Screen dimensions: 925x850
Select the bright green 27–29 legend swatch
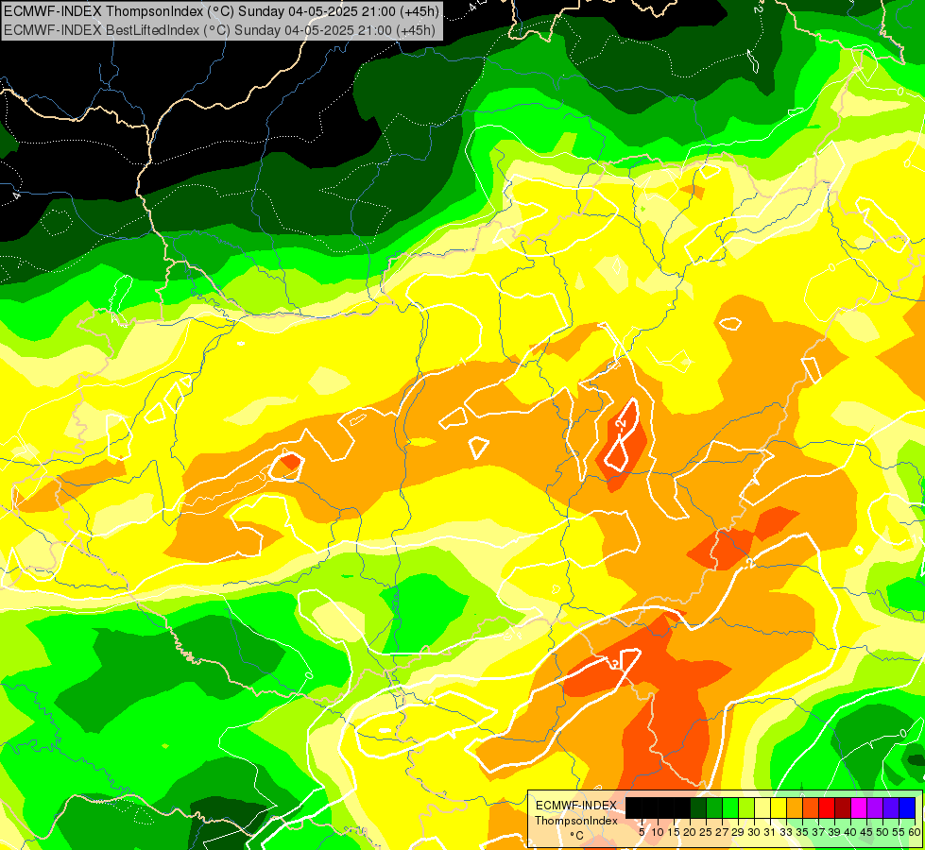click(730, 807)
